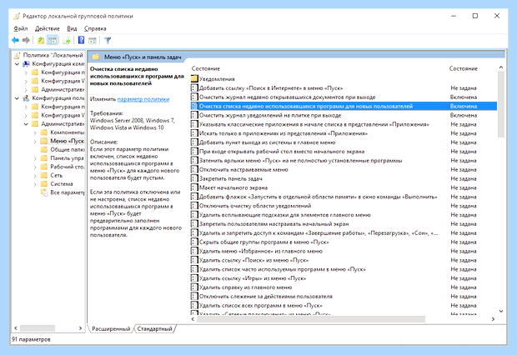Image resolution: width=517 pixels, height=355 pixels.
Task: Select При входе открывать рабочий стол policy
Action: click(282, 152)
